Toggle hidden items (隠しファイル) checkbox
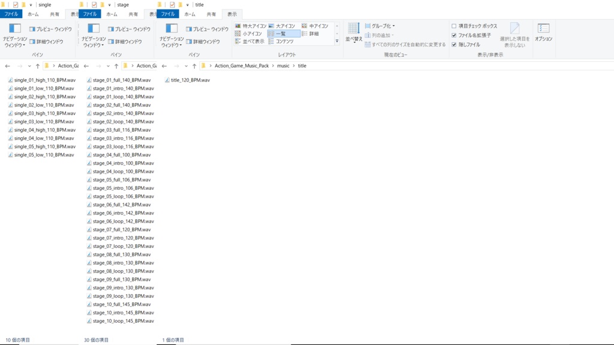The image size is (614, 345). pos(466,44)
